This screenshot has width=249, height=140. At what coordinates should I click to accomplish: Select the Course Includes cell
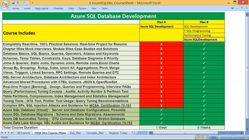coord(71,33)
